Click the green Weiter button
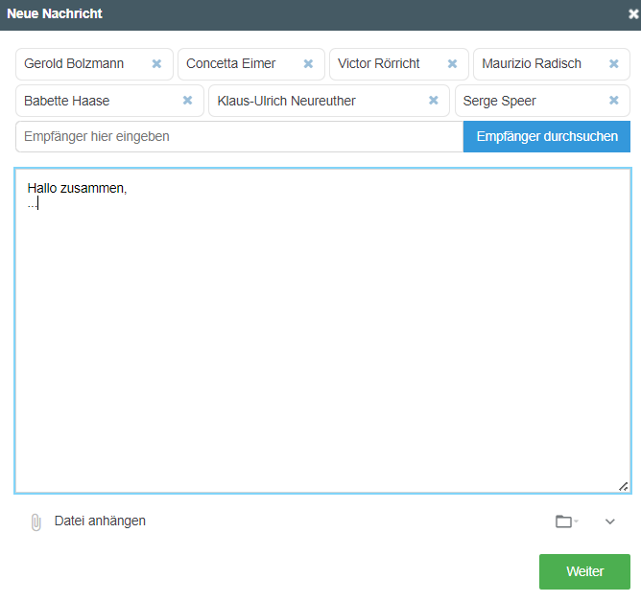 pos(584,571)
